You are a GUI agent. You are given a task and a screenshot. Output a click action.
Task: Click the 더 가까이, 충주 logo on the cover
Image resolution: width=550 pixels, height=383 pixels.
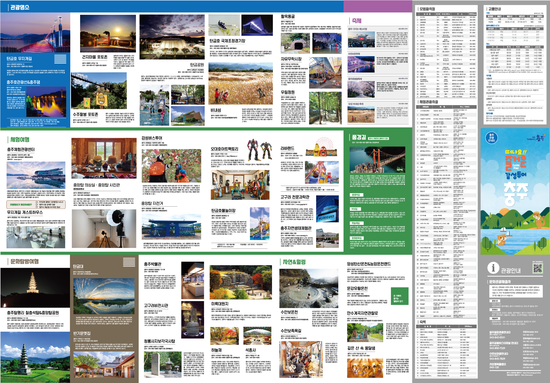(x=536, y=138)
